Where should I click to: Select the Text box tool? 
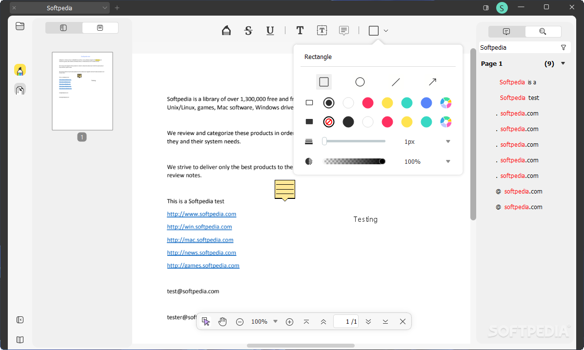tap(322, 31)
